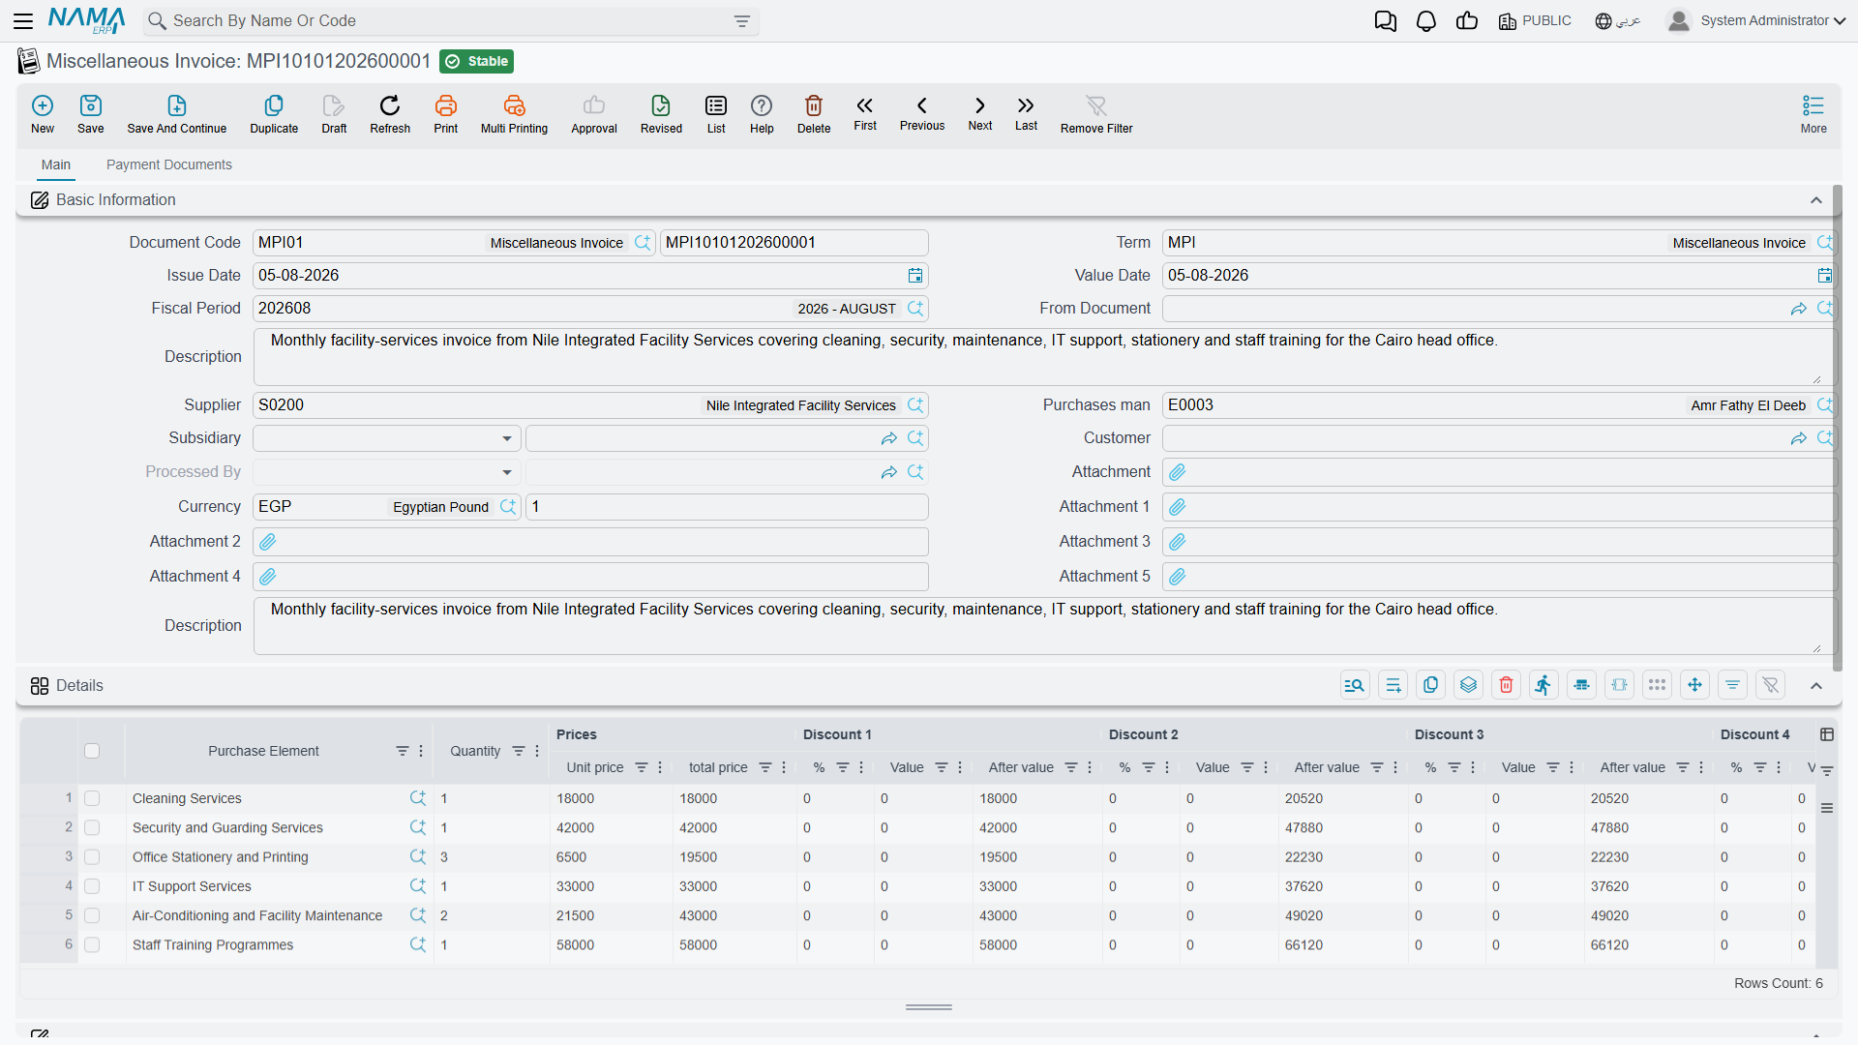Open search filter options in search bar
This screenshot has width=1858, height=1045.
coord(742,21)
